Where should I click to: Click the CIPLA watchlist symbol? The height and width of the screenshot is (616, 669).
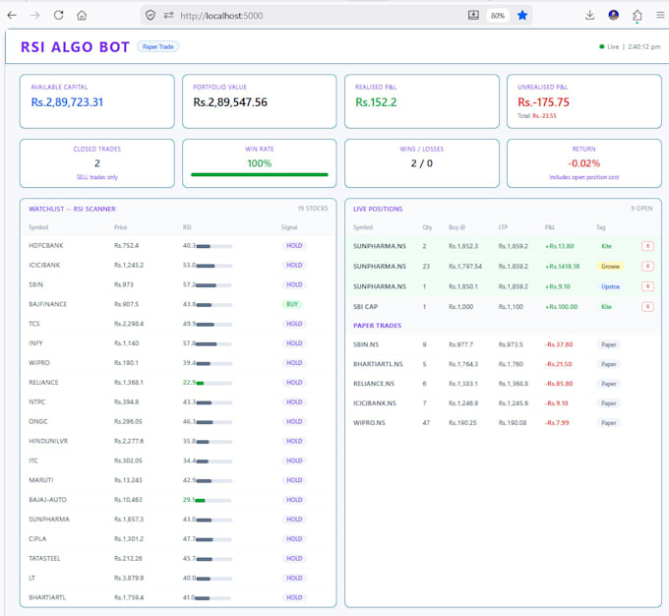37,538
